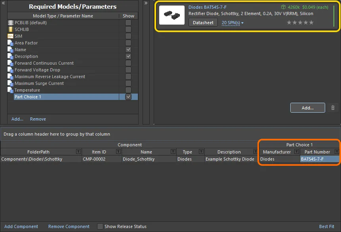Uncheck Show for Description parameter
The width and height of the screenshot is (341, 232).
point(128,56)
